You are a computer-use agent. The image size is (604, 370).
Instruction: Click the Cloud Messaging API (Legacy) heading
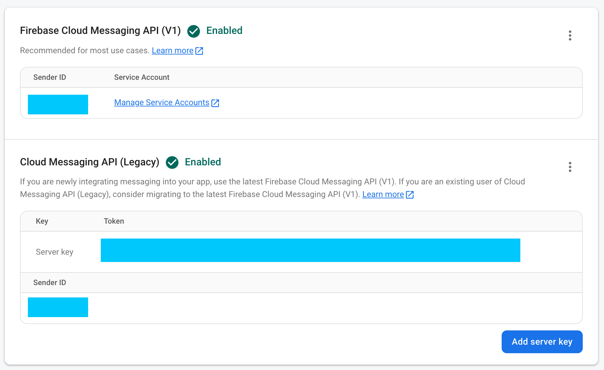click(x=90, y=162)
